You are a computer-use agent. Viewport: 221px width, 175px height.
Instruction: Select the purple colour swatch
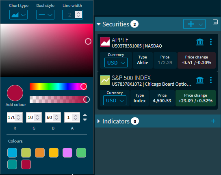(x=67, y=153)
